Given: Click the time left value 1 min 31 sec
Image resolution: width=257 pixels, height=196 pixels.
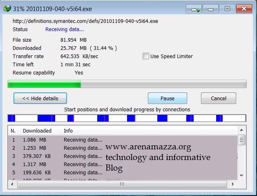Looking at the screenshot, I should (76, 65).
